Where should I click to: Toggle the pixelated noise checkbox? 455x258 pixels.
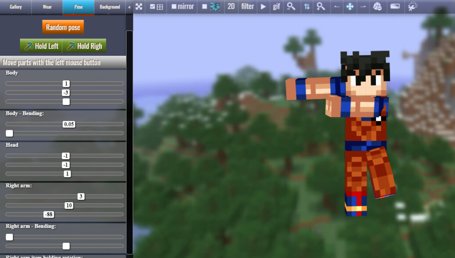pos(204,6)
